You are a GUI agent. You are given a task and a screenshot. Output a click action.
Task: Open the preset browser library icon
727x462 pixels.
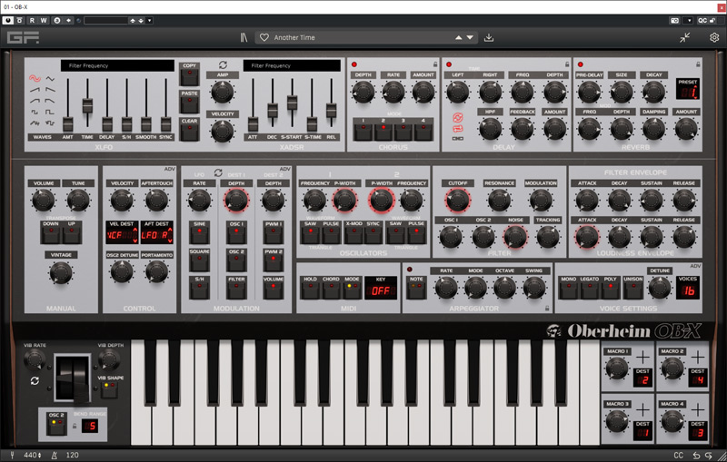click(243, 38)
